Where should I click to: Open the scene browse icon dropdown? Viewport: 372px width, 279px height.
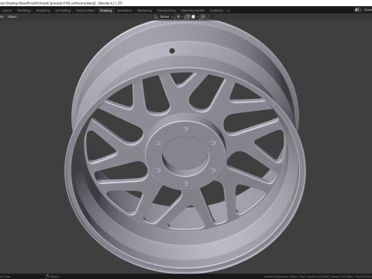358,10
